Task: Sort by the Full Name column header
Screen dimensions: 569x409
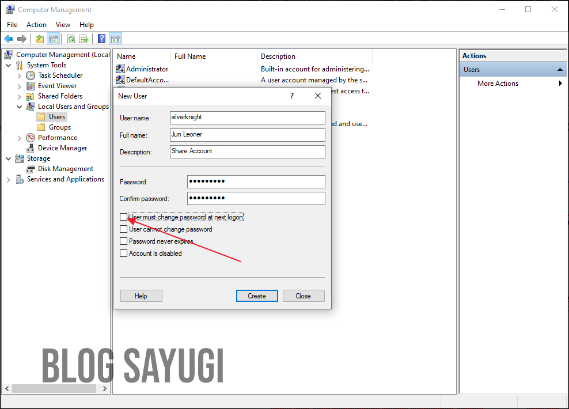Action: 214,56
